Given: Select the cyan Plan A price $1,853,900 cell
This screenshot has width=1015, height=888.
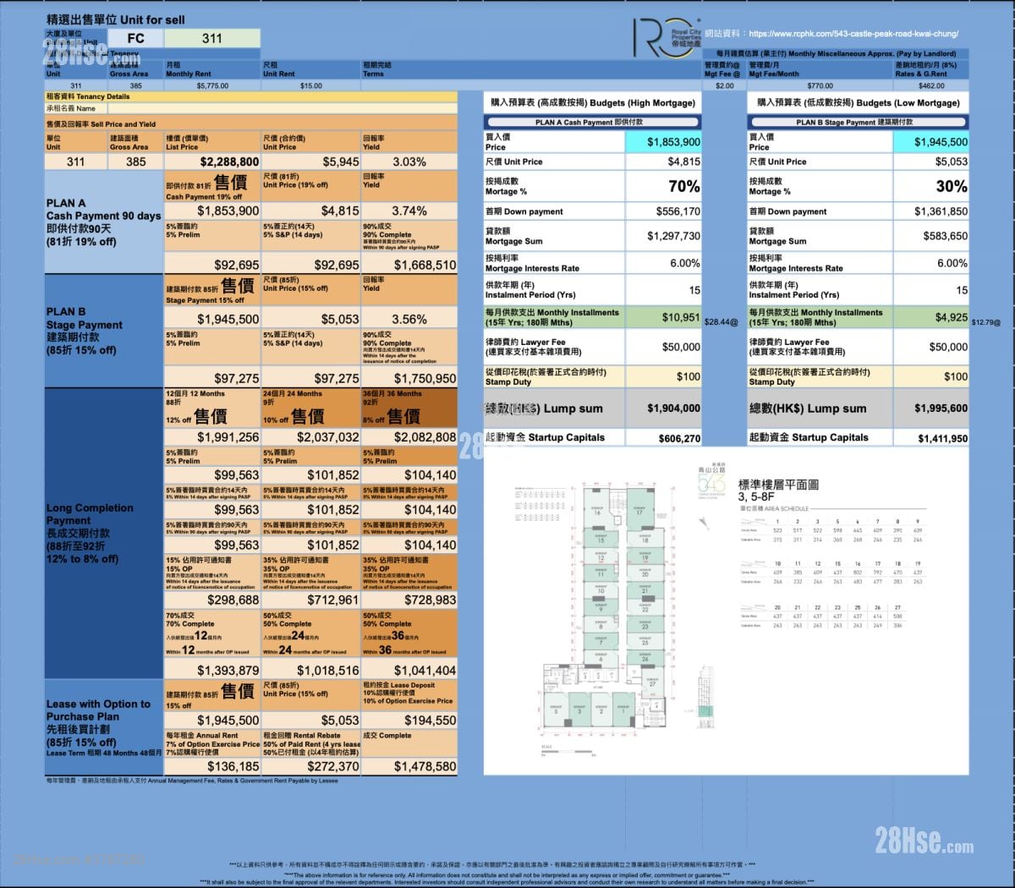Looking at the screenshot, I should tap(663, 142).
